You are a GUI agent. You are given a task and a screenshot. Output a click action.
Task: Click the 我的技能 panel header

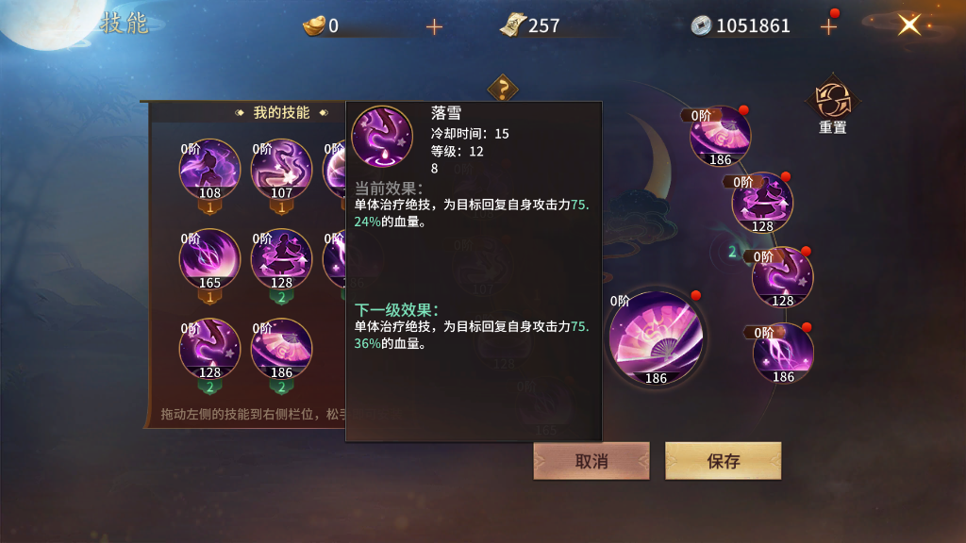pyautogui.click(x=281, y=113)
